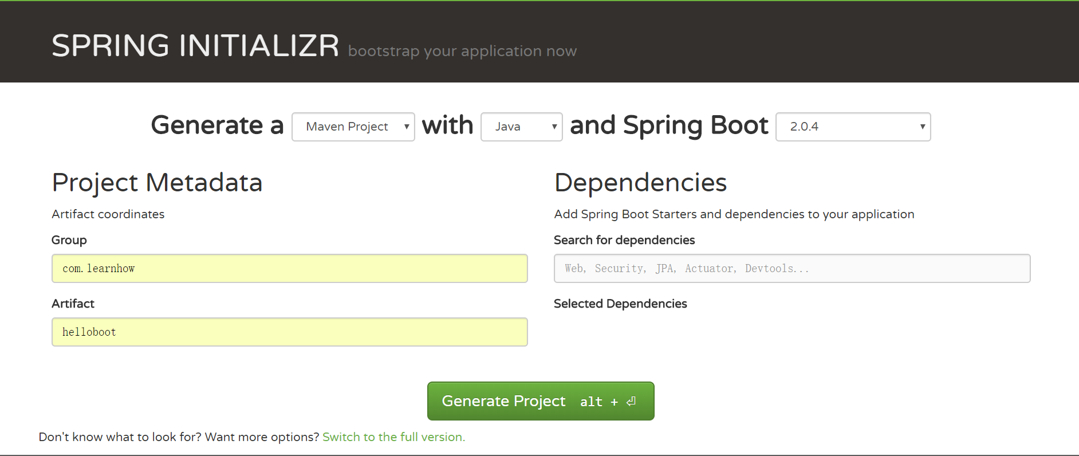Follow the Switch to the full version link
Image resolution: width=1079 pixels, height=456 pixels.
393,437
